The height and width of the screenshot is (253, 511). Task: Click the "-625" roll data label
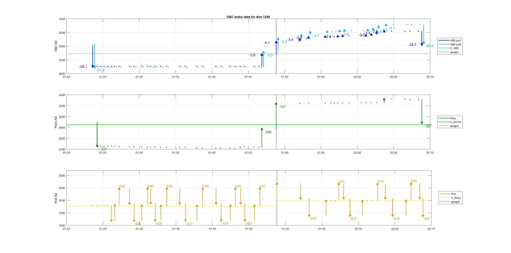point(248,223)
